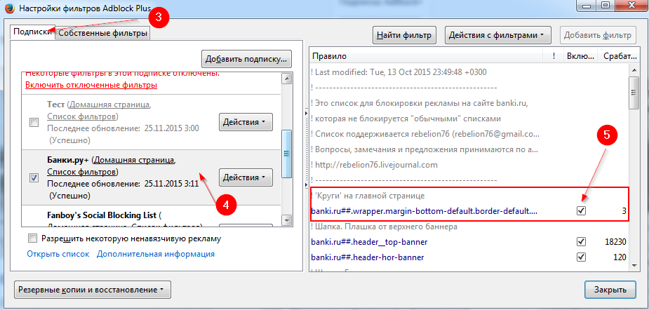Screen dimensions: 649x310
Task: Open the Действия menu for Банки.ру+ subscription
Action: [x=246, y=177]
